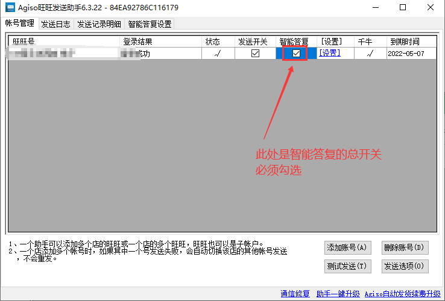Open the 发送日志 tab
Image resolution: width=445 pixels, height=301 pixels.
[x=55, y=24]
